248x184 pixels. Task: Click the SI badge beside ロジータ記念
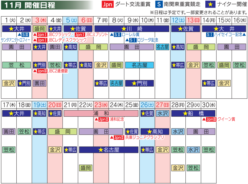point(132,40)
